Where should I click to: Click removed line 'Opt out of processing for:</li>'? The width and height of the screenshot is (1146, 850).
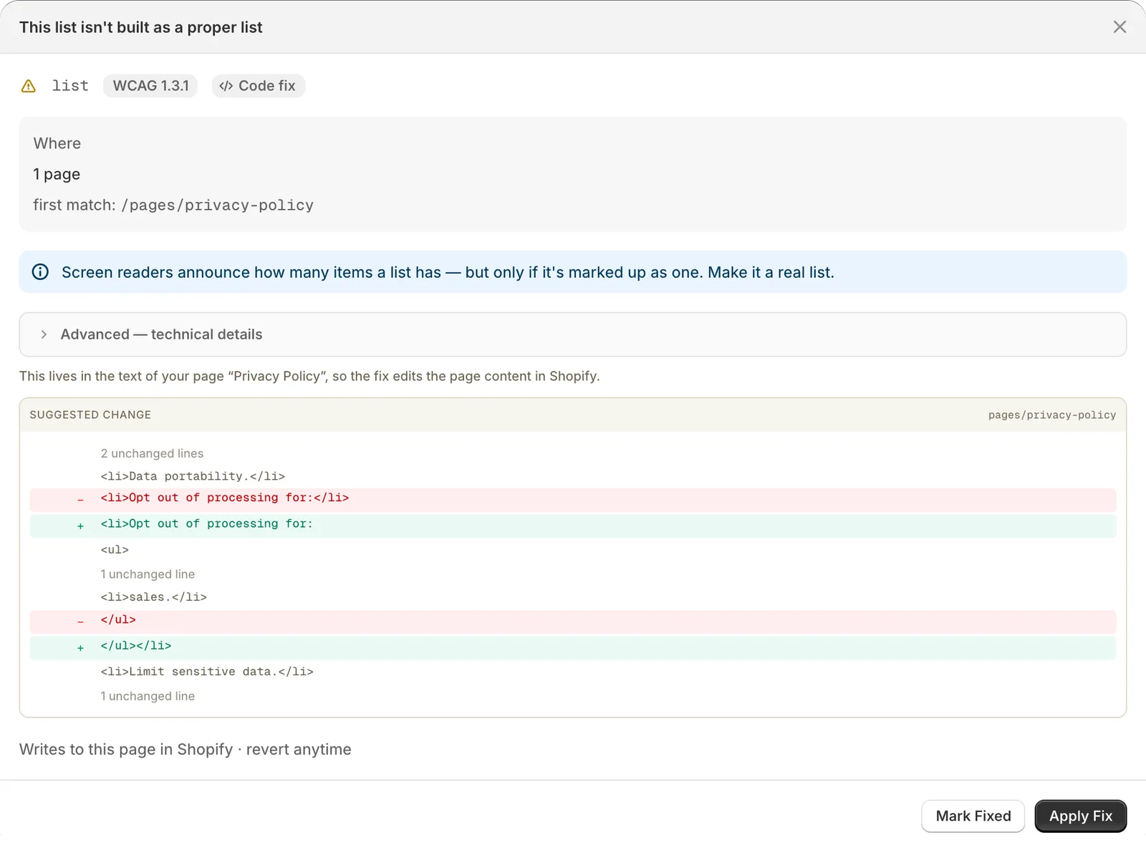pyautogui.click(x=573, y=500)
